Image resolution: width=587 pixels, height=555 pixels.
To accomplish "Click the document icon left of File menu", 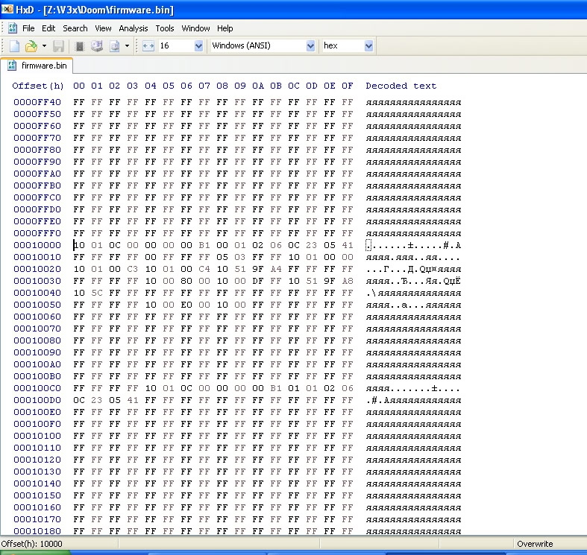I will [13, 28].
